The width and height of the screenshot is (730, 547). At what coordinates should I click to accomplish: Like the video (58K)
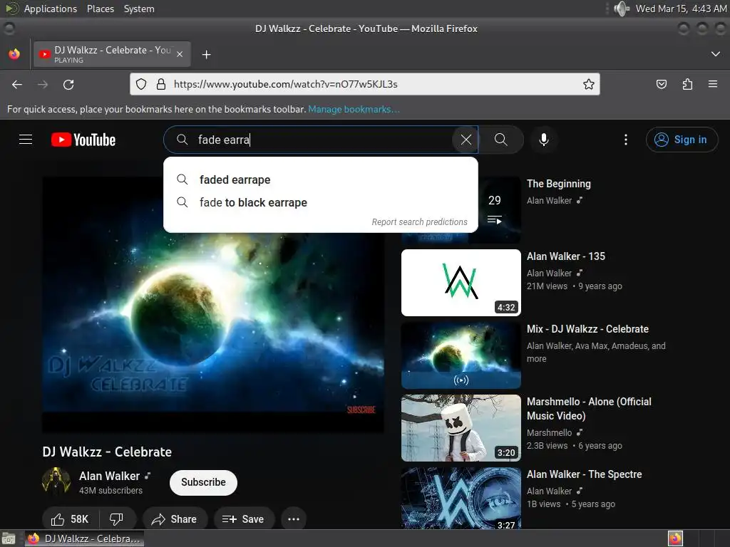(x=70, y=519)
